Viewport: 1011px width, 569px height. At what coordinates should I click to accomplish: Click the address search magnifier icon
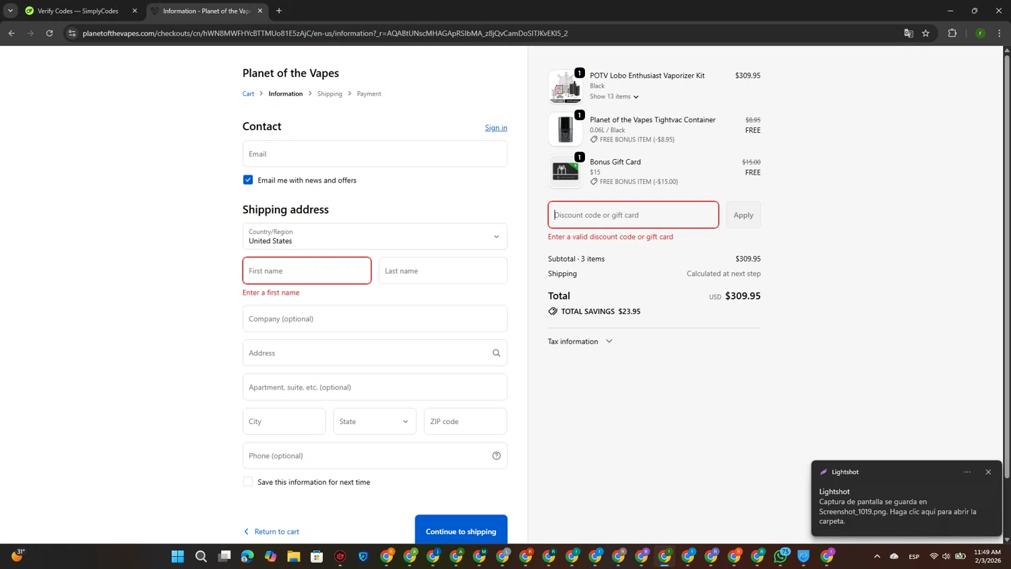pos(496,353)
